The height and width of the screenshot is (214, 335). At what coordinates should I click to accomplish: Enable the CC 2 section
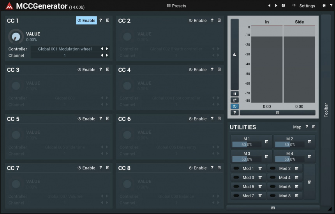(x=197, y=20)
